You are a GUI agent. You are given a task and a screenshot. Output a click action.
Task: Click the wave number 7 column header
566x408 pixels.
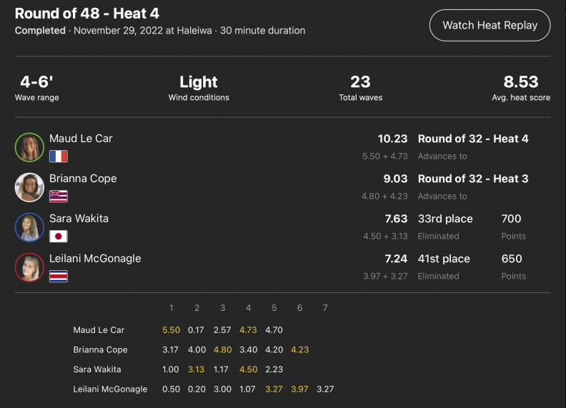coord(325,308)
